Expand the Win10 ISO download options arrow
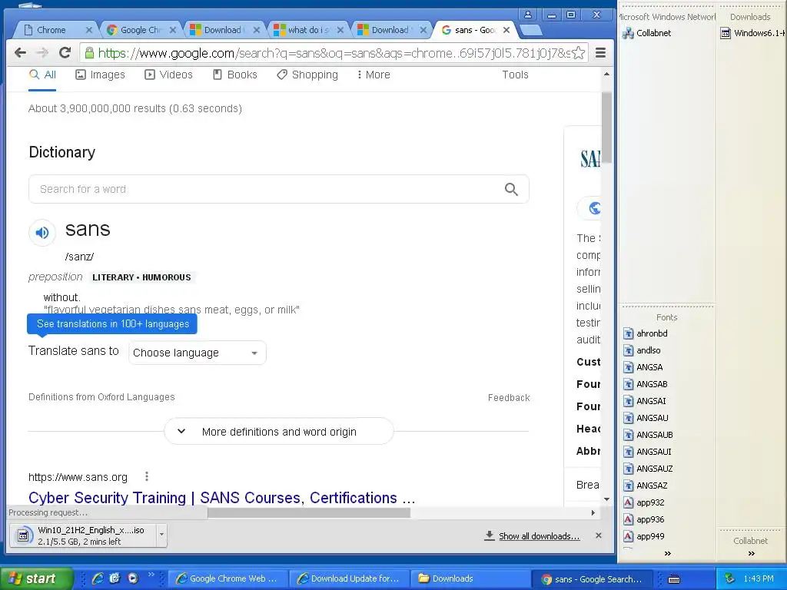This screenshot has width=787, height=590. (161, 535)
